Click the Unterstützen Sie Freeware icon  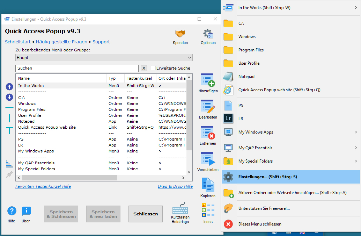click(x=228, y=208)
